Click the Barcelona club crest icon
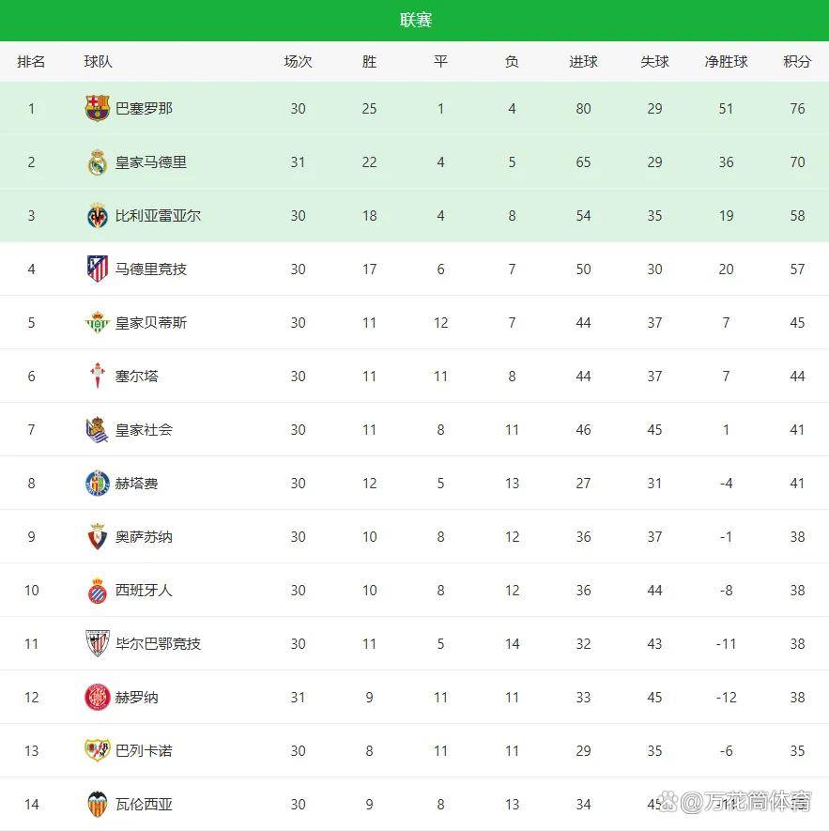This screenshot has height=831, width=829. pos(98,109)
